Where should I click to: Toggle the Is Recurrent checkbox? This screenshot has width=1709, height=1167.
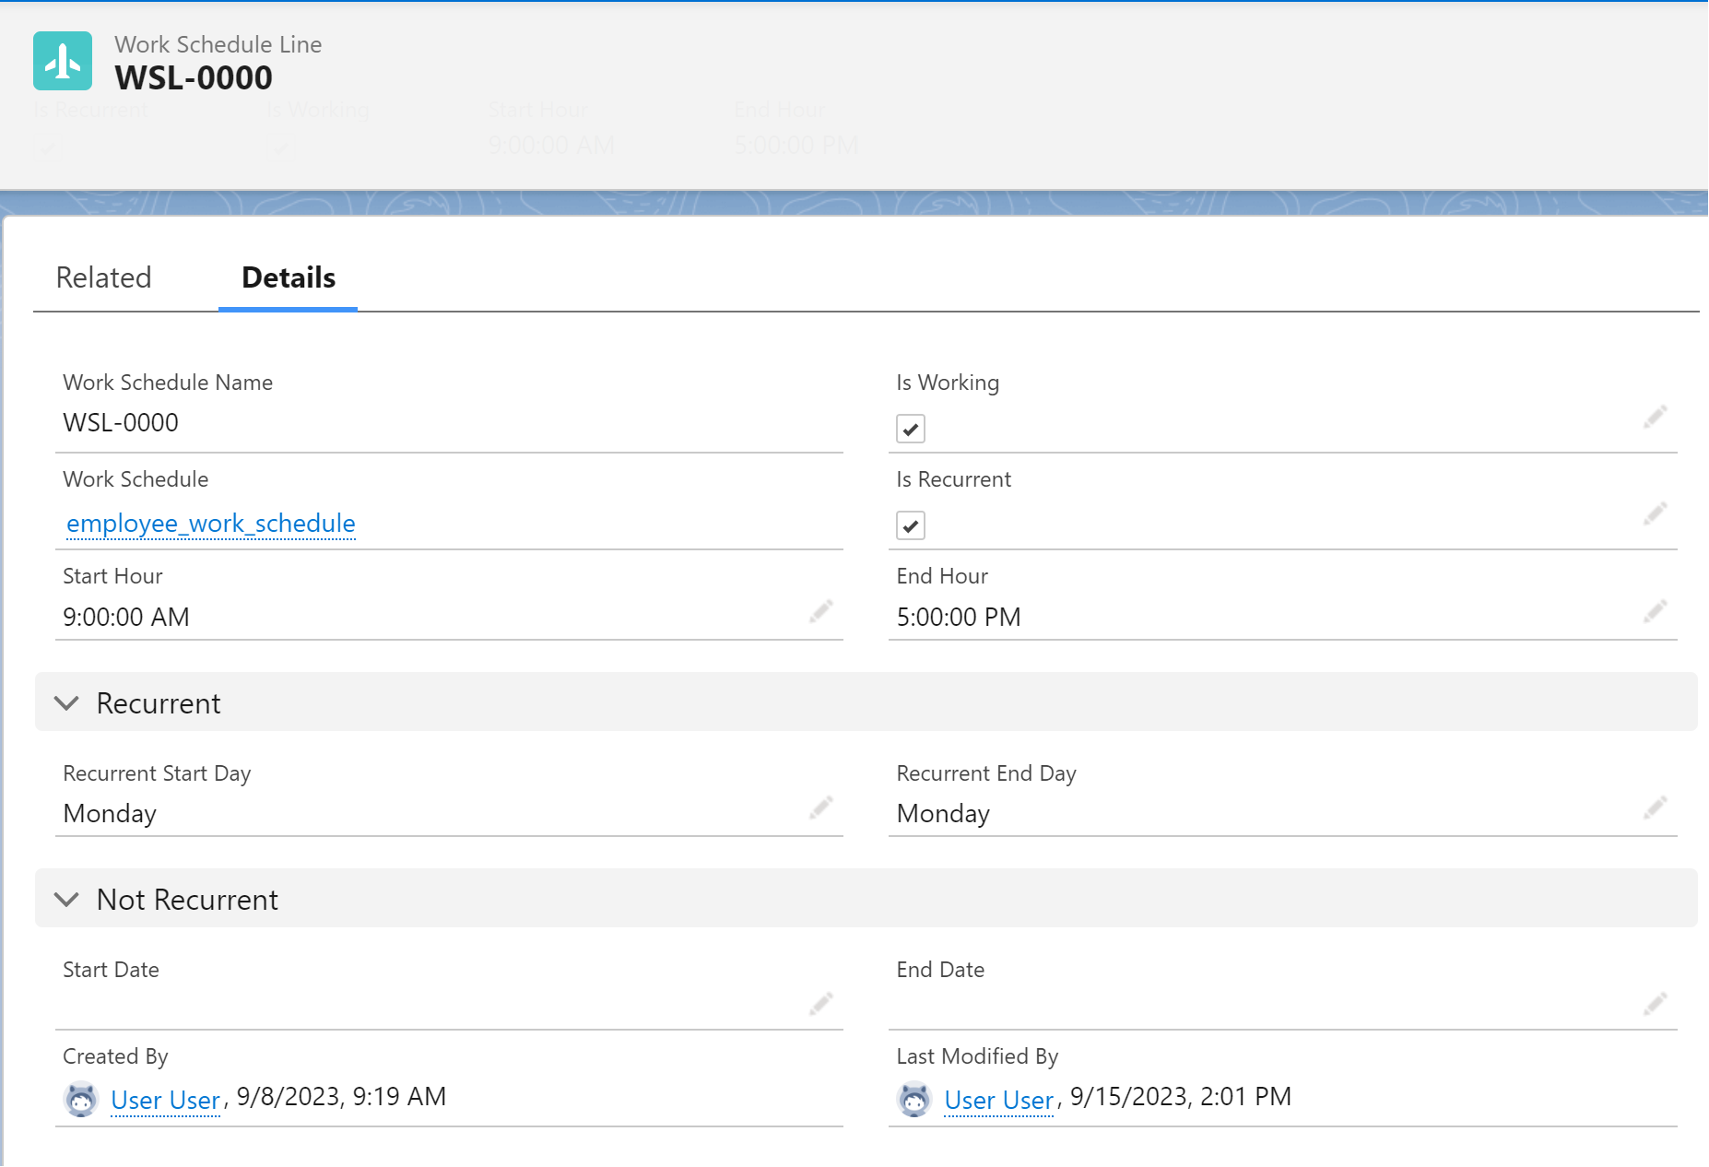[910, 525]
